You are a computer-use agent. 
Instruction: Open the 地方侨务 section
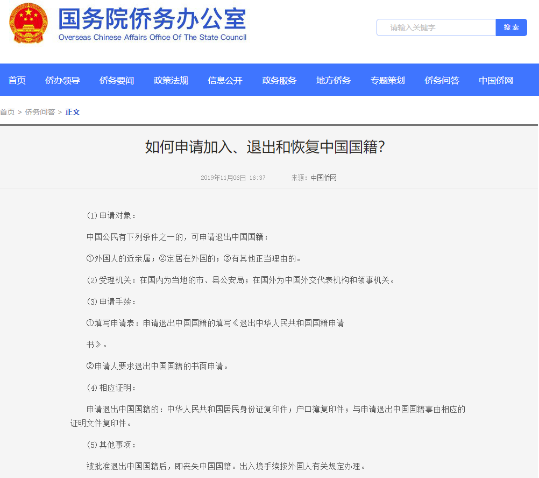coord(333,79)
